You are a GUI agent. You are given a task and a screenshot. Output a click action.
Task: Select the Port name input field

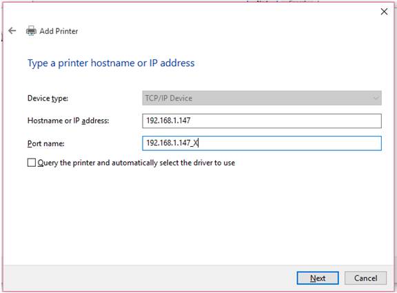(262, 143)
